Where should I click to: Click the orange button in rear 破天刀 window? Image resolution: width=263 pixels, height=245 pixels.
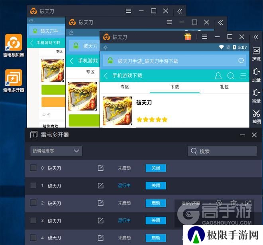pos(53,102)
